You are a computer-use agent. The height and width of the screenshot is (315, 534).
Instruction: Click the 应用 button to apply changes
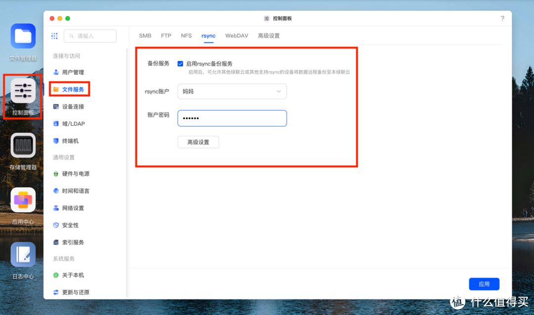(x=484, y=283)
